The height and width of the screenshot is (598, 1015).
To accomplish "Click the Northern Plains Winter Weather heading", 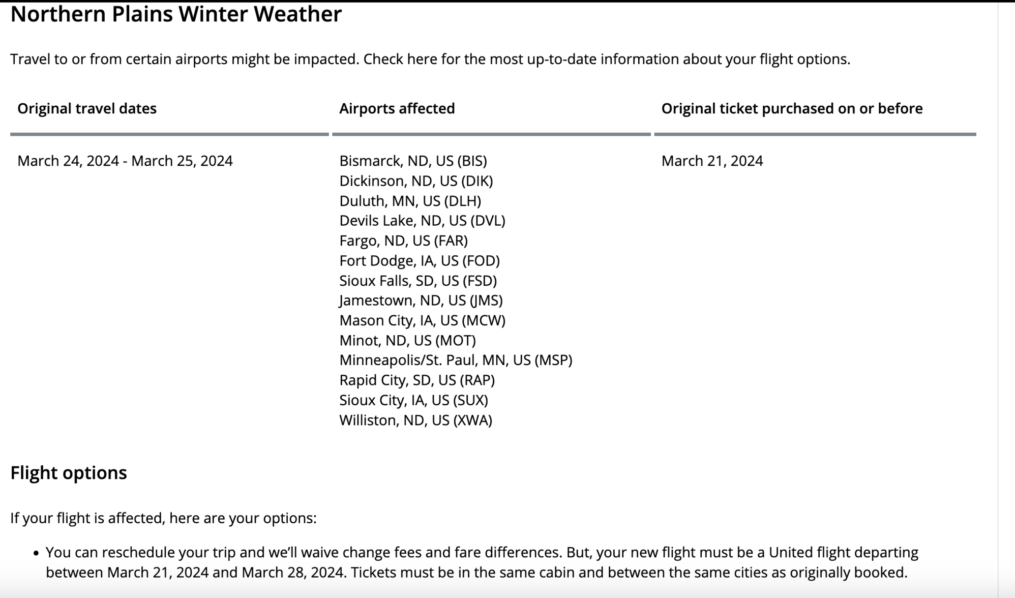I will 176,14.
